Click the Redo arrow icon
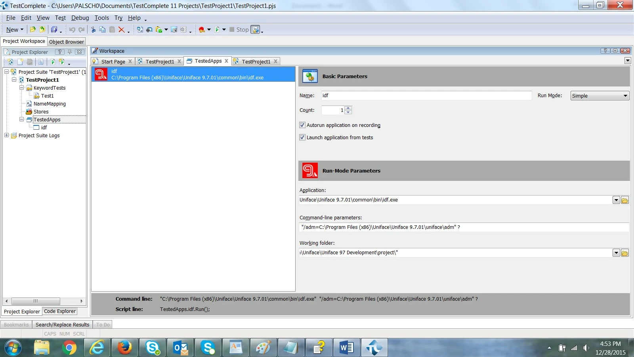634x357 pixels. click(x=82, y=30)
